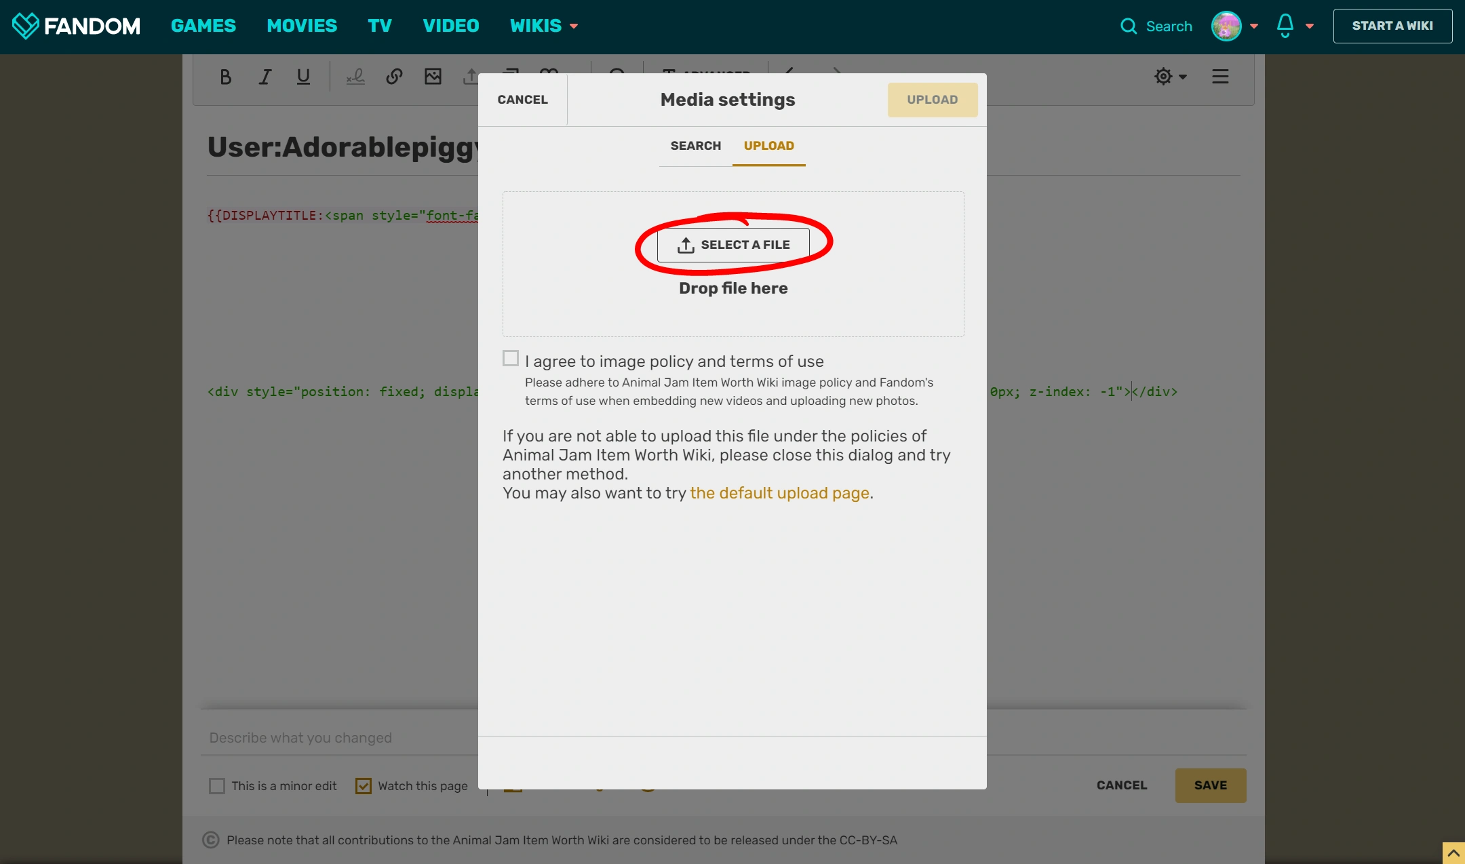Click the Select a File button
1465x864 pixels.
click(733, 245)
